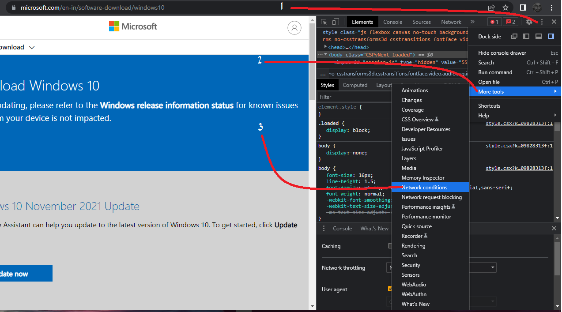This screenshot has width=562, height=312.
Task: Click the site lock icon in address bar
Action: 13,8
